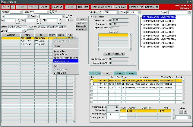The image size is (193, 127).
Task: Select trip 00:31 MAN-00180147 (PLANNED) in tree
Action: (x=158, y=43)
